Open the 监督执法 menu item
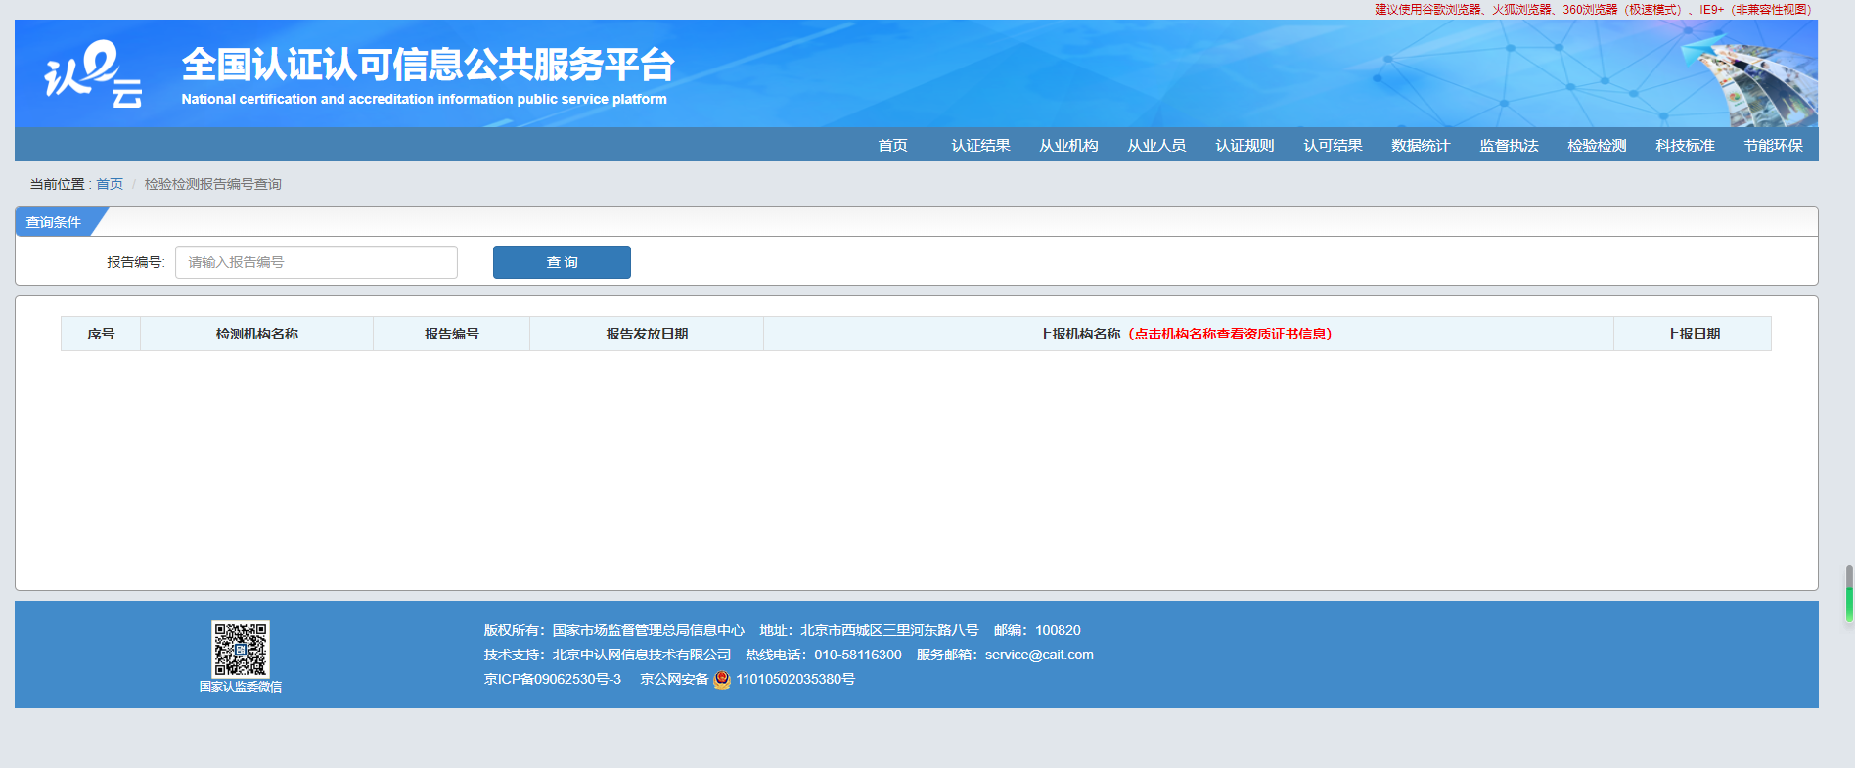 pos(1509,145)
